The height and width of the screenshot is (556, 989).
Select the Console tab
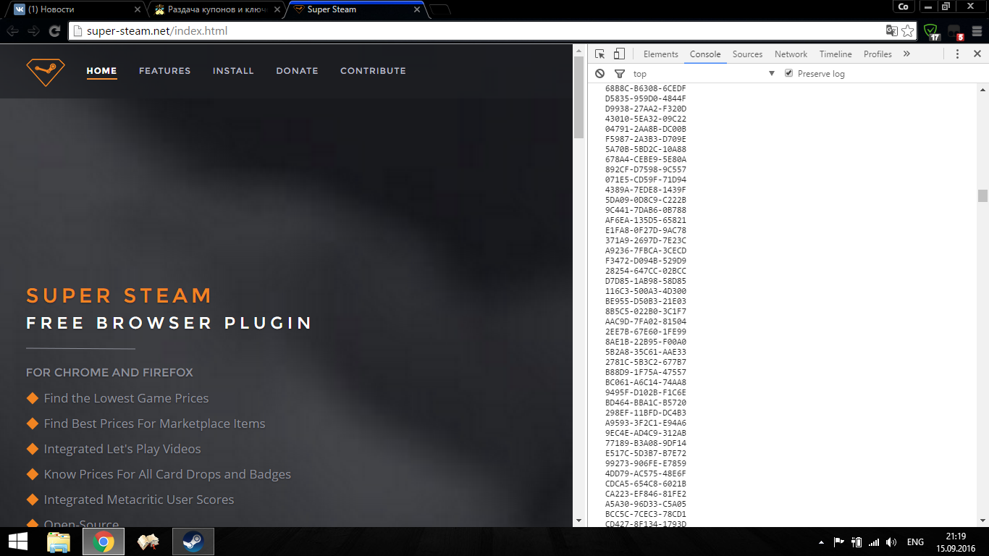point(705,54)
